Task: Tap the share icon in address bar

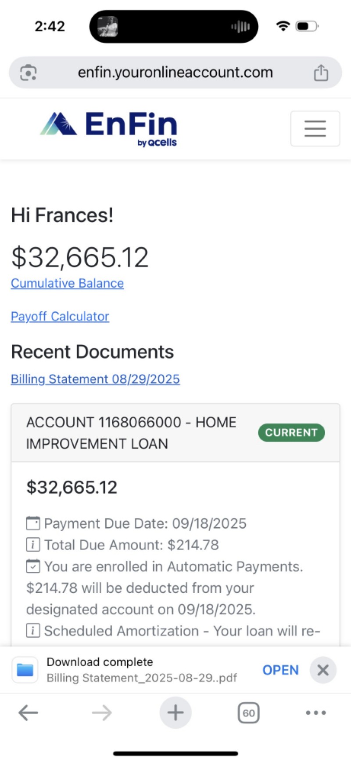Action: click(321, 73)
